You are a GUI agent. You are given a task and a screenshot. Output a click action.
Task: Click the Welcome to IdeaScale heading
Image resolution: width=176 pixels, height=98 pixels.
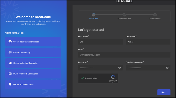tap(33, 17)
